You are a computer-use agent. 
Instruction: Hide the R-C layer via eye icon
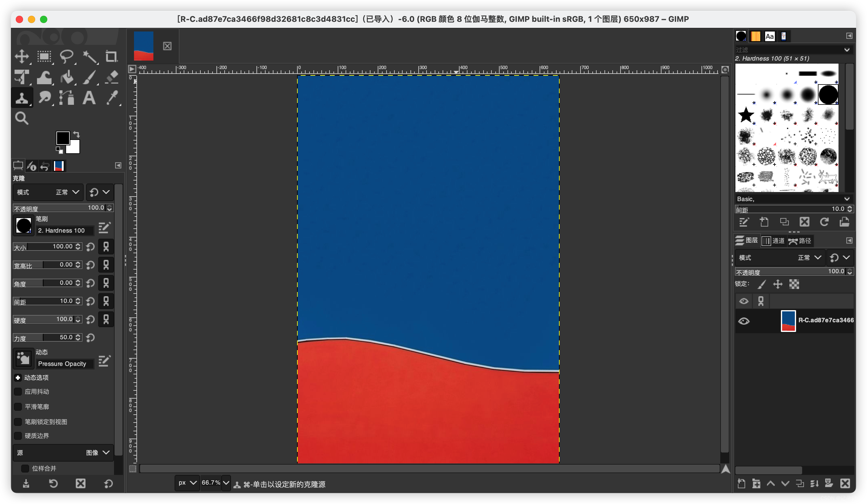pyautogui.click(x=744, y=321)
